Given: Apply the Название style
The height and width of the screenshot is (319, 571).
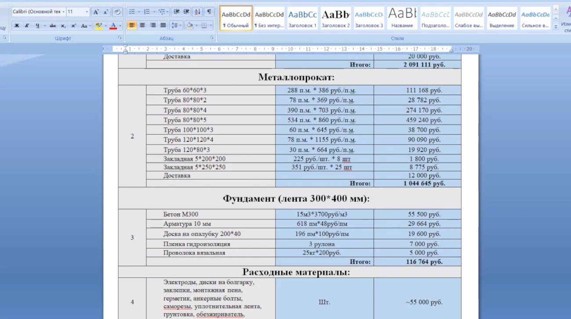Looking at the screenshot, I should [402, 18].
